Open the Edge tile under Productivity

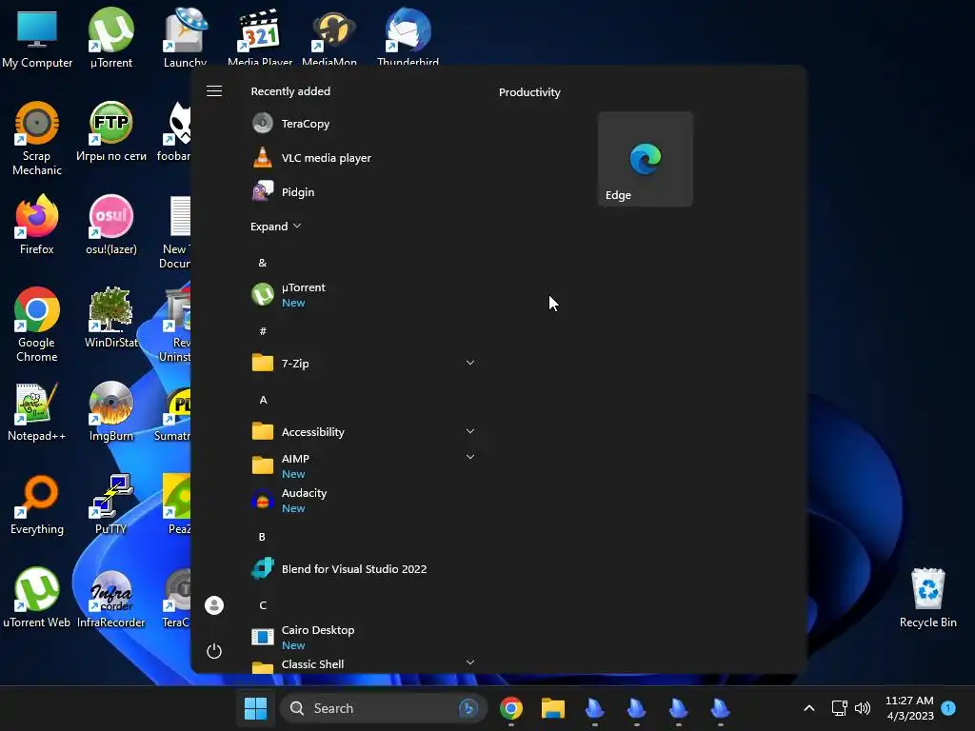coord(645,159)
